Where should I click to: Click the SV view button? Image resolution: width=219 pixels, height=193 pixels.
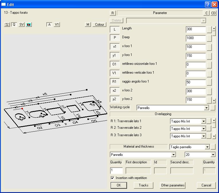[21, 25]
